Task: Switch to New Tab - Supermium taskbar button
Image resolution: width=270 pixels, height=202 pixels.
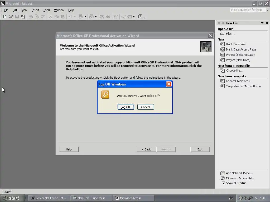Action: tap(91, 198)
